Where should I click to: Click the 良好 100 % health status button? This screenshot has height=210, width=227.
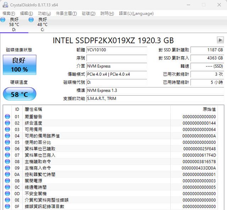point(19,65)
